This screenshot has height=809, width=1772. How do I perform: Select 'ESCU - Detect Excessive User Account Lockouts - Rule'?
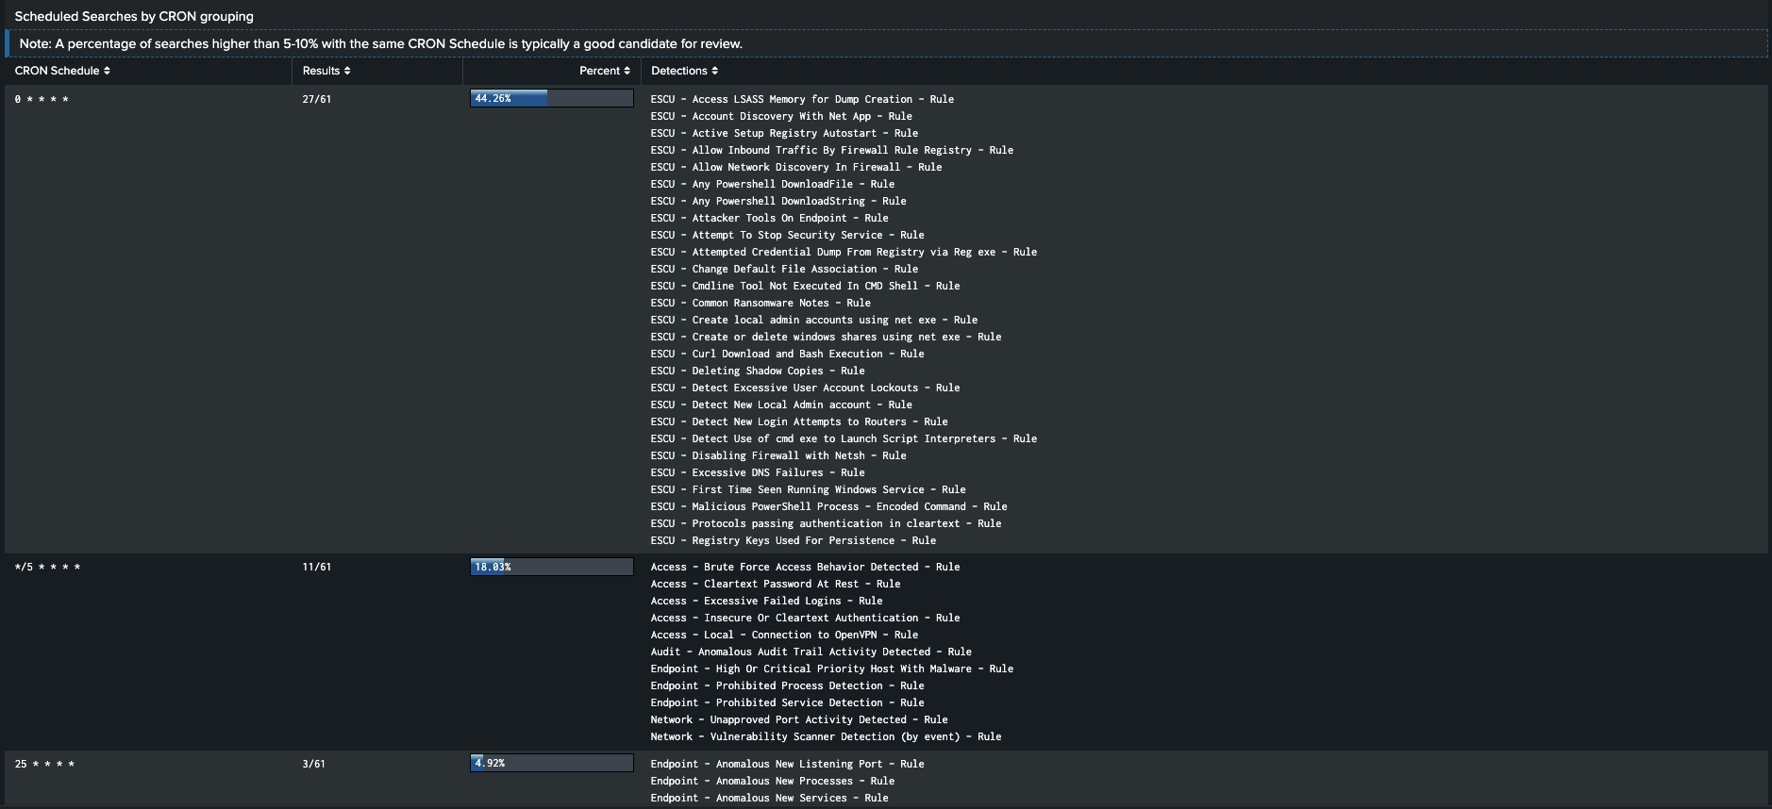click(805, 388)
